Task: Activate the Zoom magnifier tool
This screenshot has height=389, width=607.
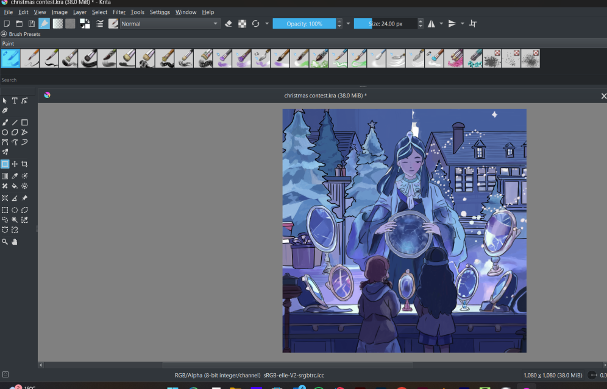Action: point(5,242)
